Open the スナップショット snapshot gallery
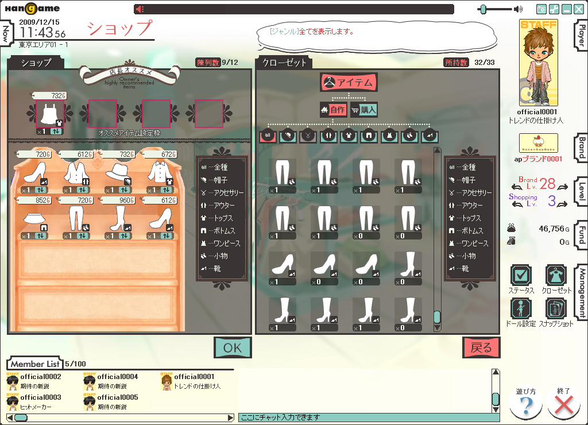The image size is (588, 425). point(556,309)
